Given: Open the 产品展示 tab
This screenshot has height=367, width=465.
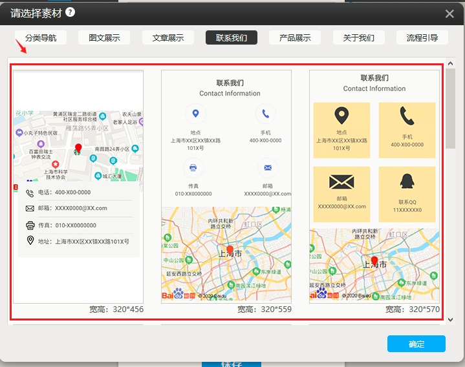Looking at the screenshot, I should click(295, 37).
